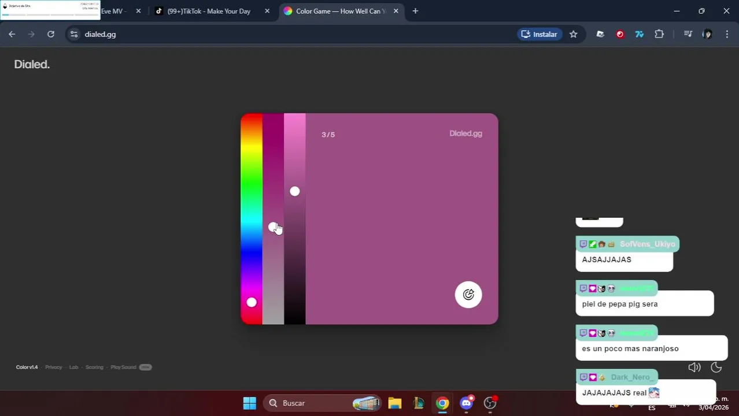Bookmark this page with the star icon
The image size is (739, 416).
[x=573, y=34]
